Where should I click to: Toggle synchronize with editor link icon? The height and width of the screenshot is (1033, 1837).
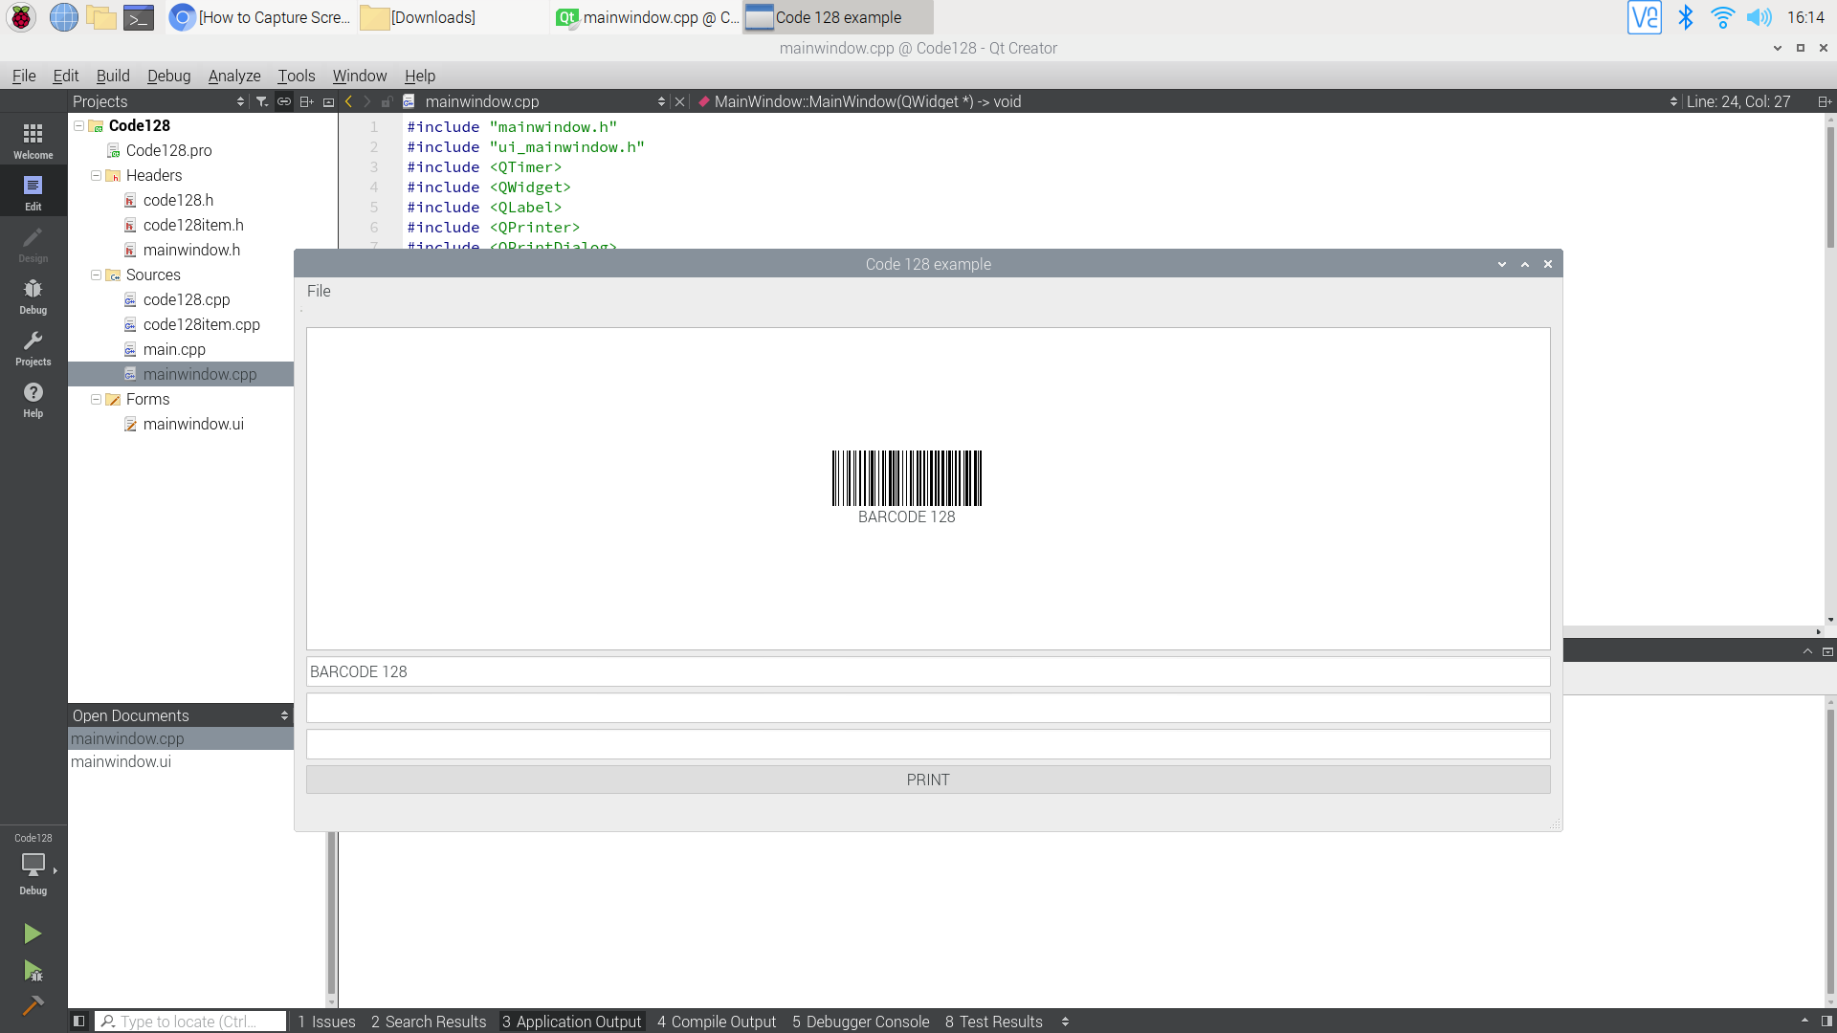click(284, 101)
